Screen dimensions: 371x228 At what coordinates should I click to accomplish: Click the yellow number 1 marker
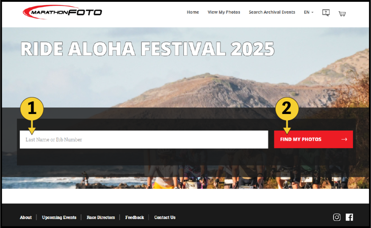click(x=32, y=109)
